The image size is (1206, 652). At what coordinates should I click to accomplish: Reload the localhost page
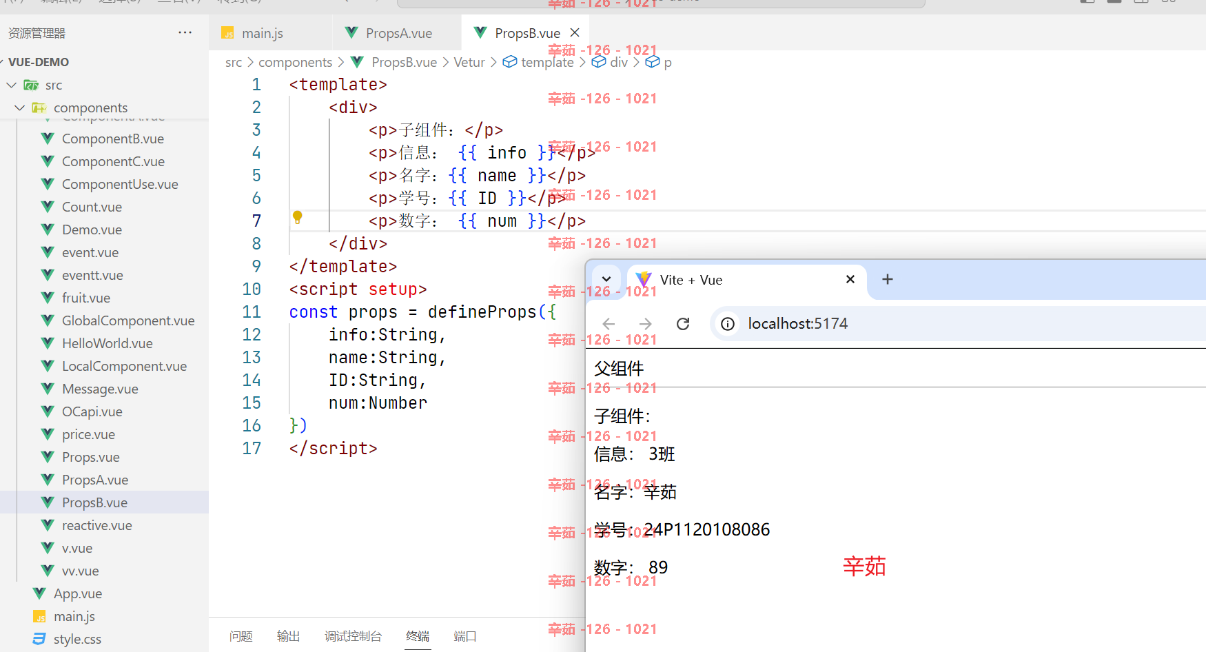coord(683,324)
